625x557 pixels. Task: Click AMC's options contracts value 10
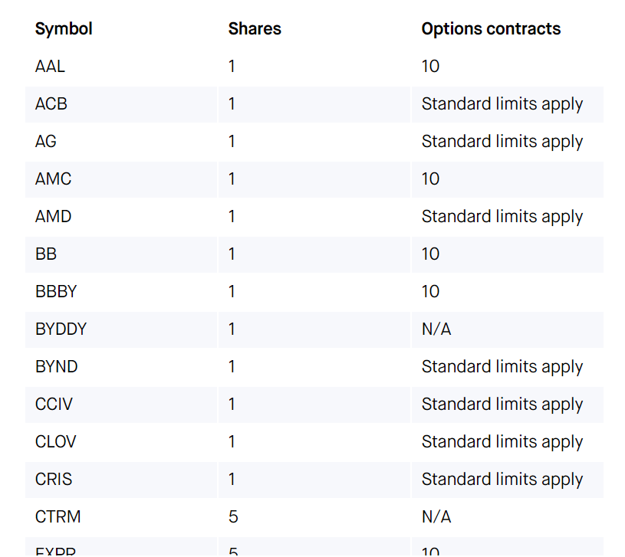430,179
